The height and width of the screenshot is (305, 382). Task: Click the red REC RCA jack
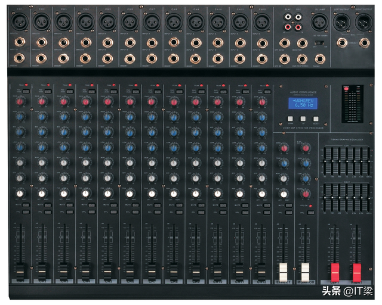[x=298, y=27]
